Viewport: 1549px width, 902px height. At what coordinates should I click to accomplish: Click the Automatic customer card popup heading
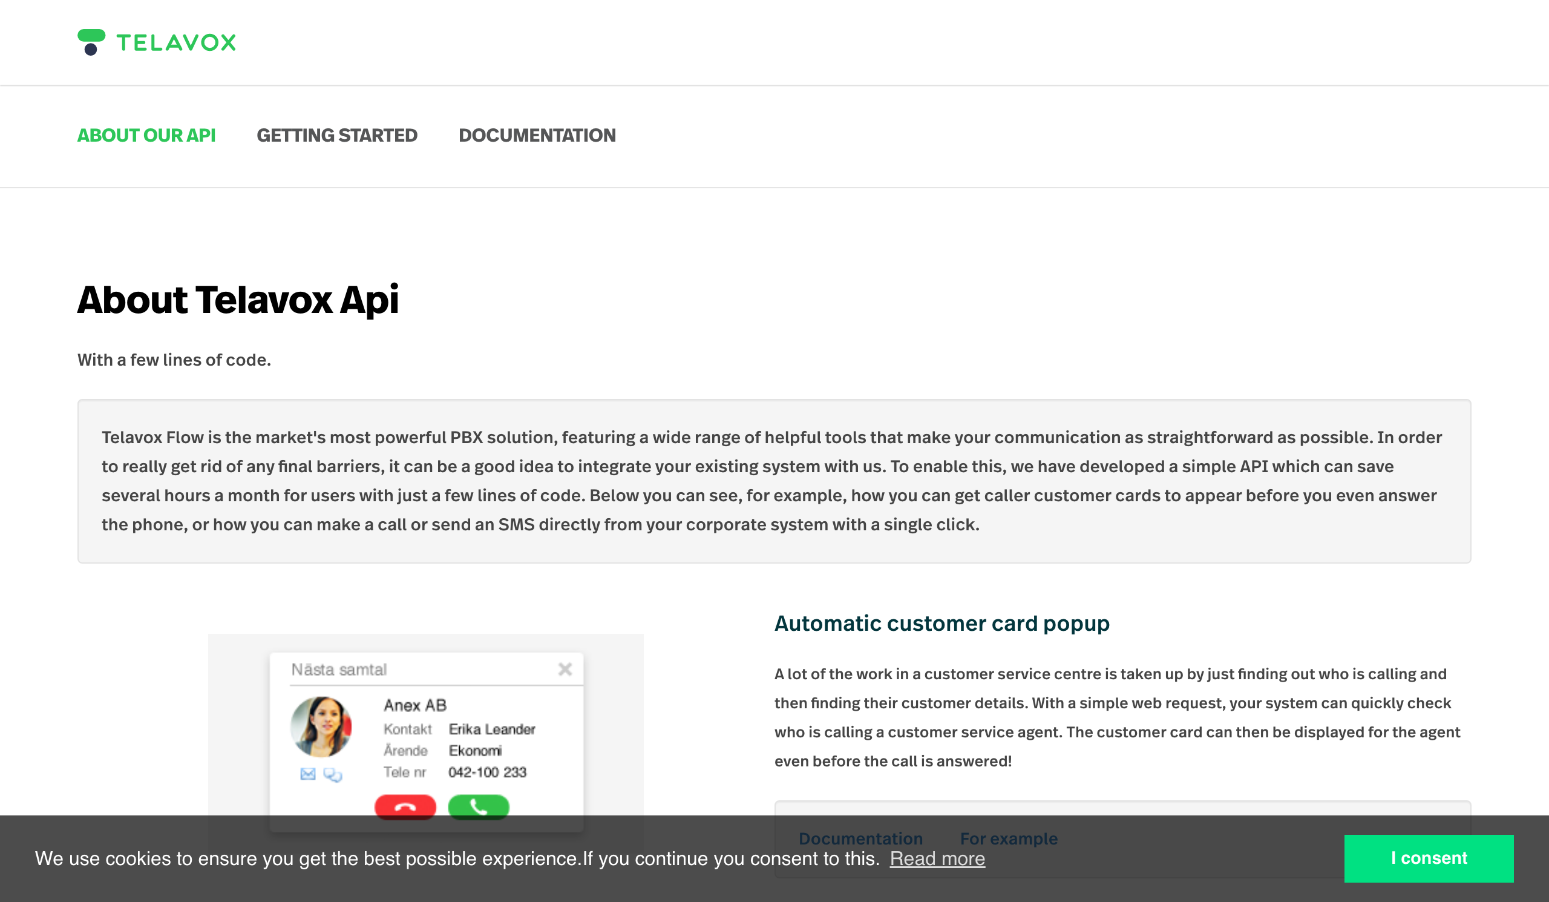[942, 624]
